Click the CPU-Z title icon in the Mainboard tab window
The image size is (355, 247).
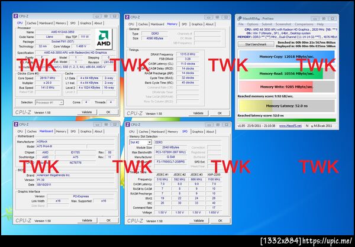pos(16,124)
